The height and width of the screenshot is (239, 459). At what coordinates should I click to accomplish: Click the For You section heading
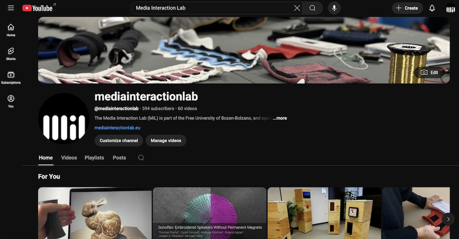[49, 177]
